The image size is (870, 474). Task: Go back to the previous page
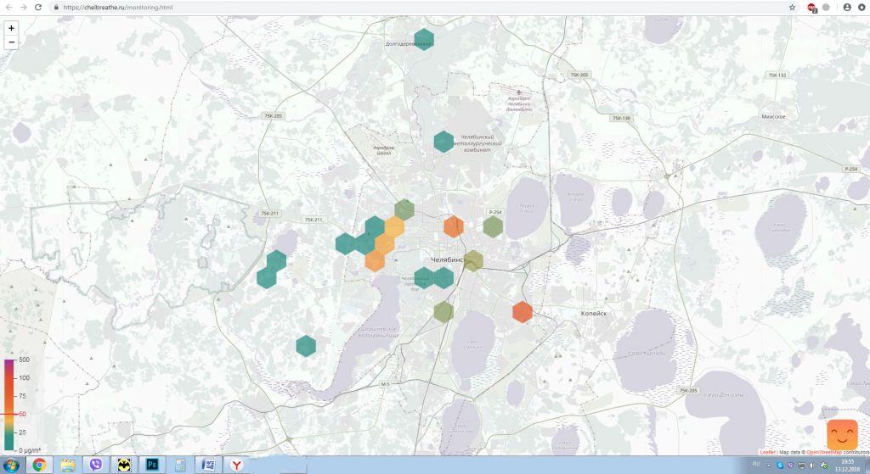(8, 7)
